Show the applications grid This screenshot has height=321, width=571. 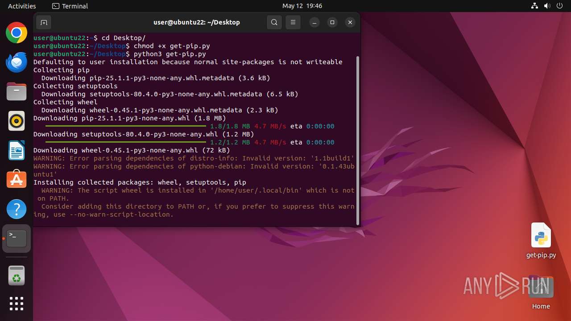(x=17, y=304)
